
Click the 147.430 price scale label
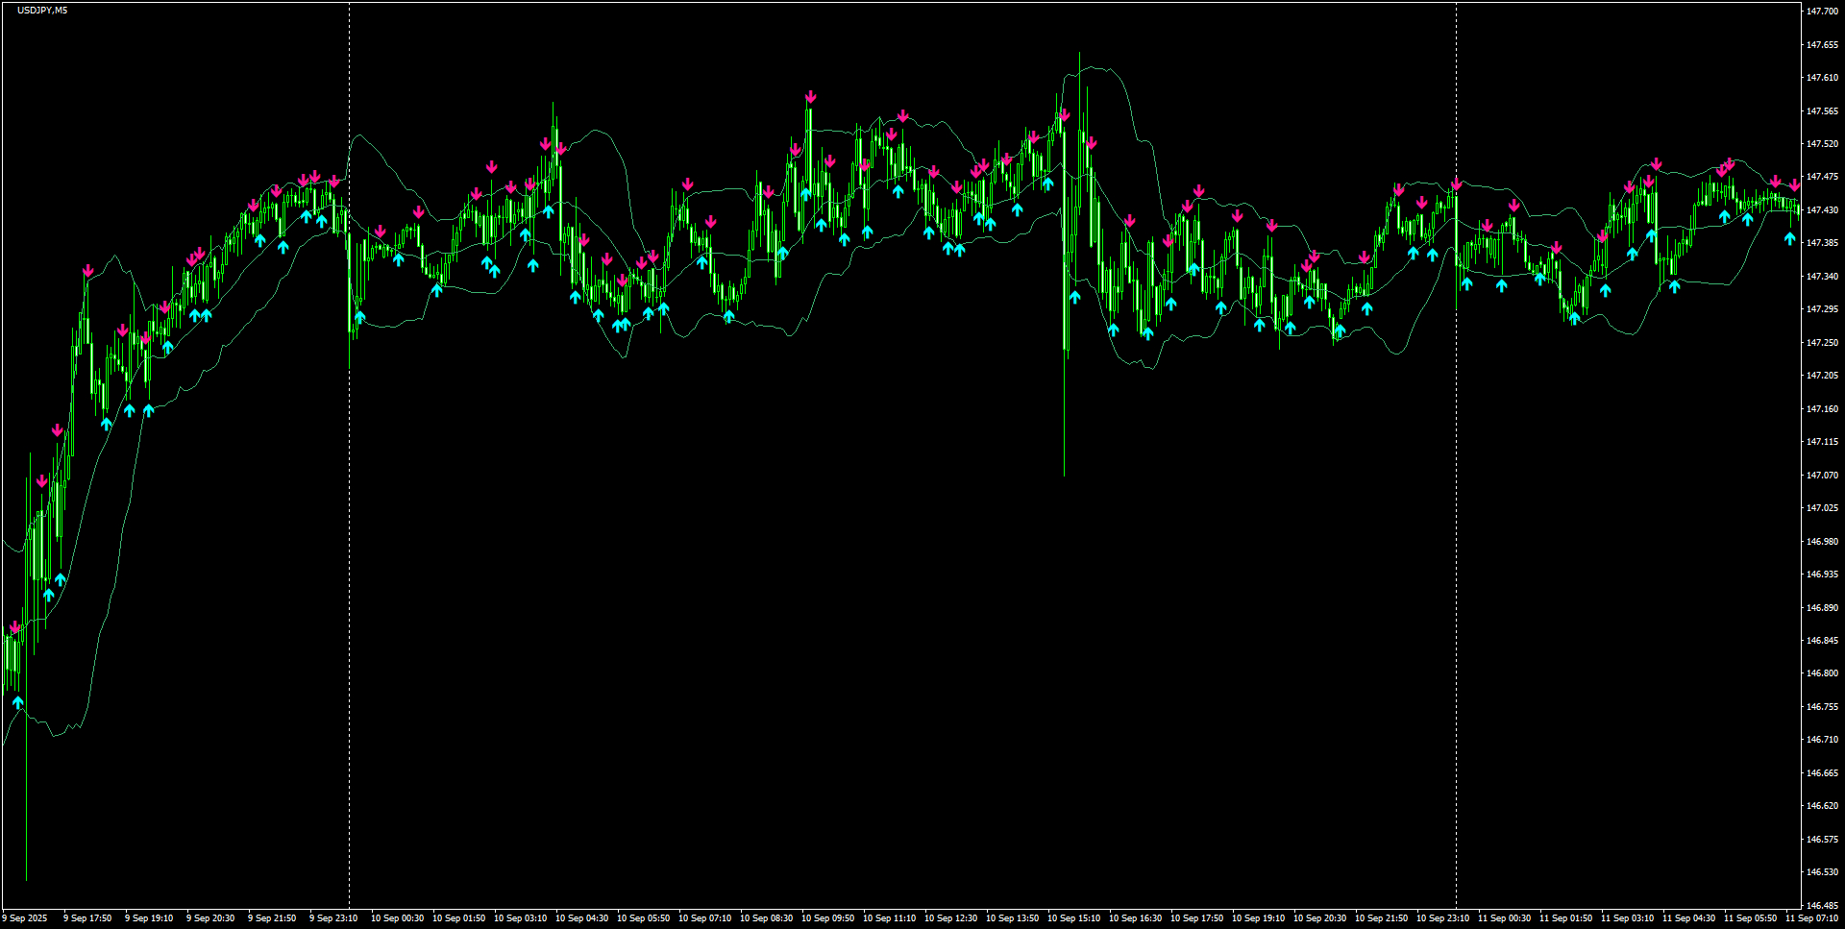(1822, 210)
